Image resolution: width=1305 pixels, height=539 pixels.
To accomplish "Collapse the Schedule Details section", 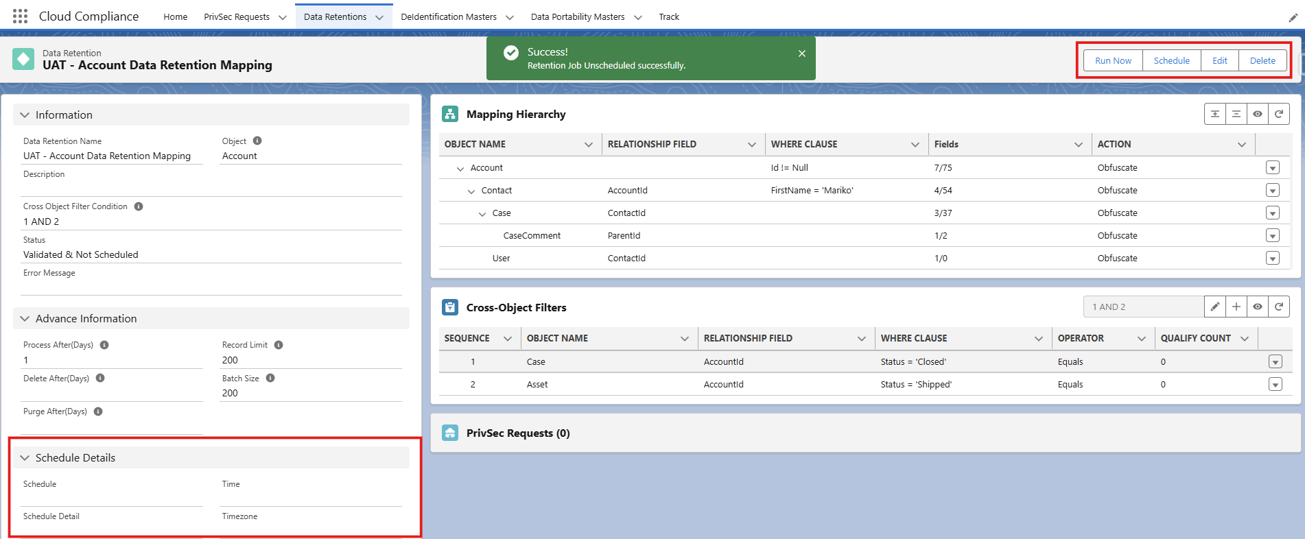I will (x=25, y=457).
